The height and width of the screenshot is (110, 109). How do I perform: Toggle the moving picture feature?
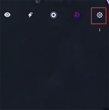click(53, 15)
